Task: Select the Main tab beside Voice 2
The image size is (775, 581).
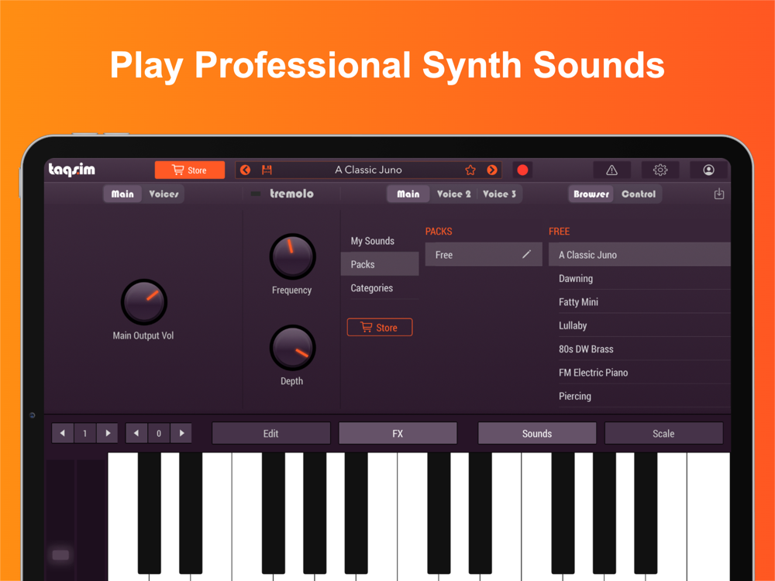Action: click(408, 194)
